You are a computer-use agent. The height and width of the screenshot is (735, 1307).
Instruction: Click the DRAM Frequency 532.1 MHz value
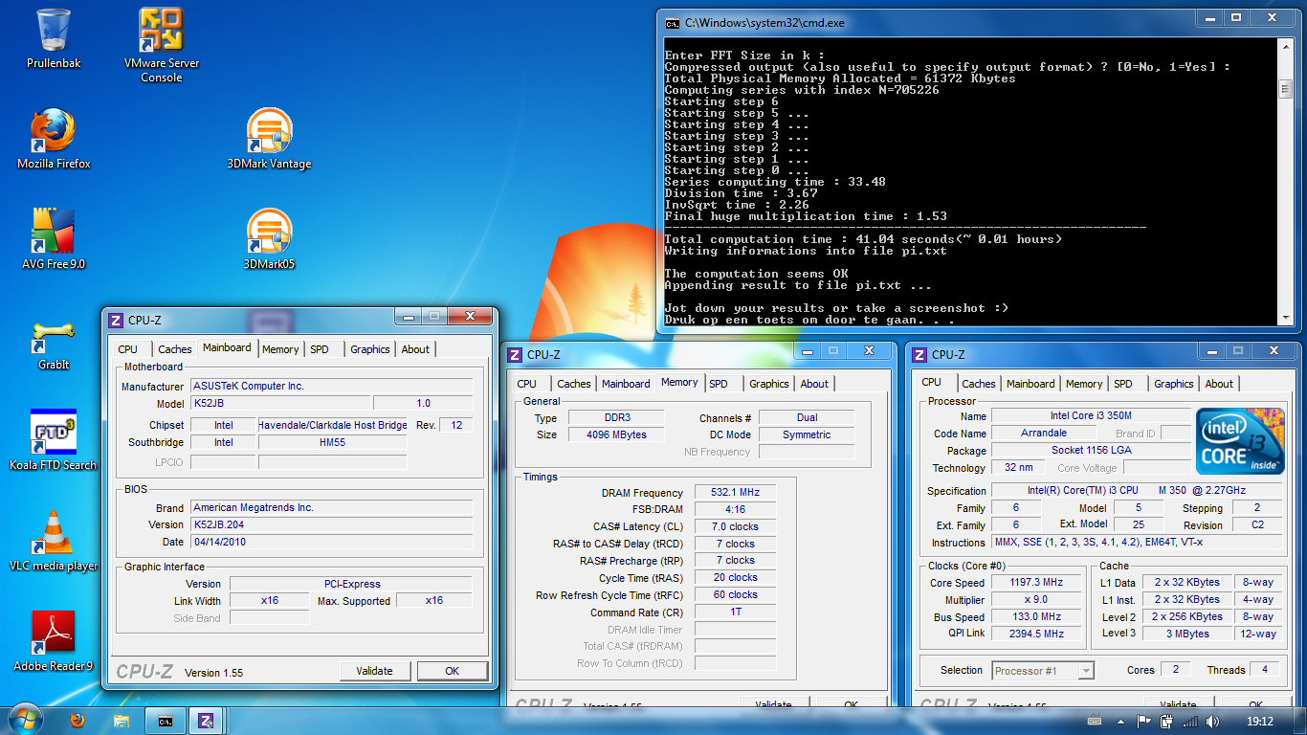click(x=735, y=492)
